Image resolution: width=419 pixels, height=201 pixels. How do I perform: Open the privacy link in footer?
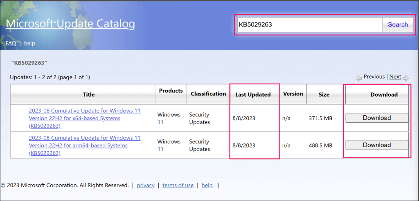click(146, 185)
